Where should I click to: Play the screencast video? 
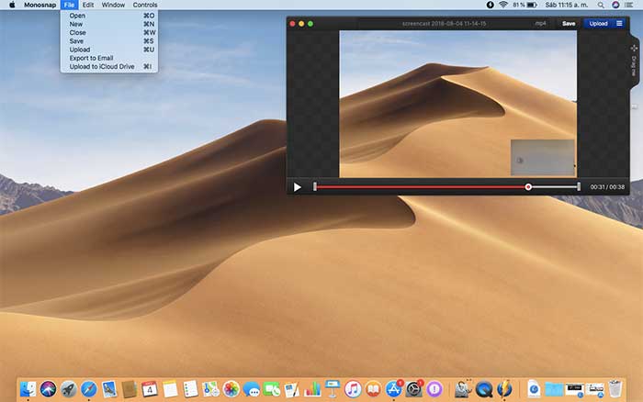(x=298, y=187)
